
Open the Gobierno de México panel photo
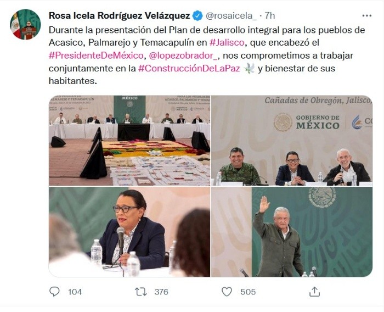pyautogui.click(x=292, y=140)
